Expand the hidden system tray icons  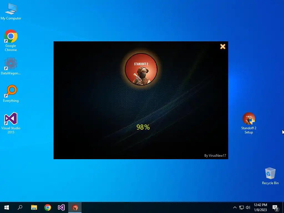point(235,207)
